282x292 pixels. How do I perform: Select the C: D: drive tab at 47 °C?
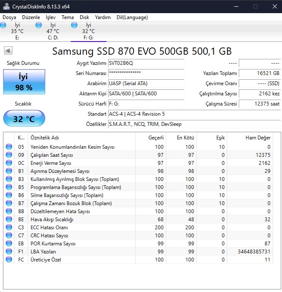(x=53, y=31)
